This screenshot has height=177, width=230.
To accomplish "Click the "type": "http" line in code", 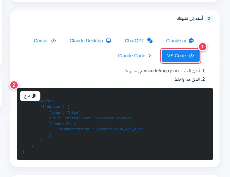I will [x=65, y=113].
